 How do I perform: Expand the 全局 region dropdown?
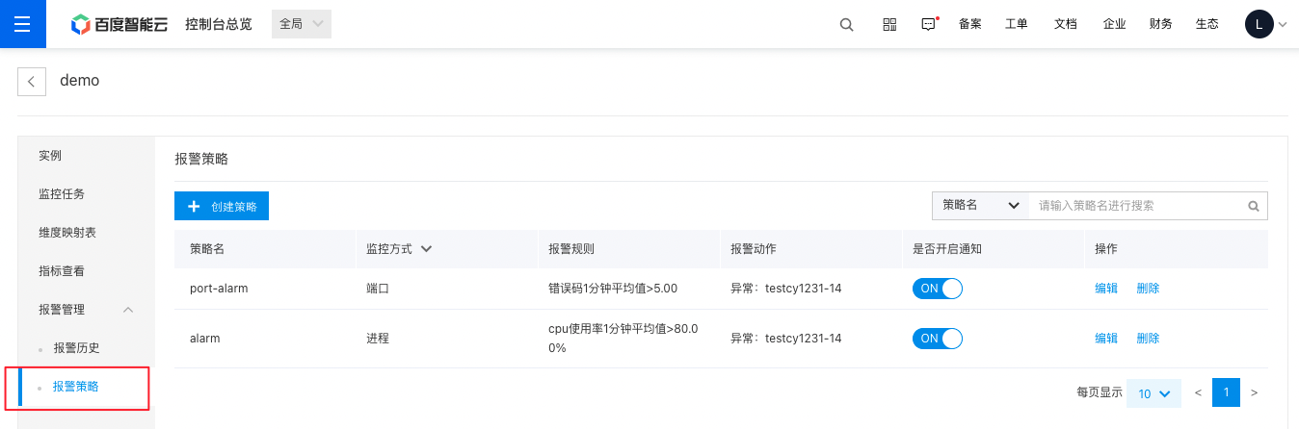point(302,24)
